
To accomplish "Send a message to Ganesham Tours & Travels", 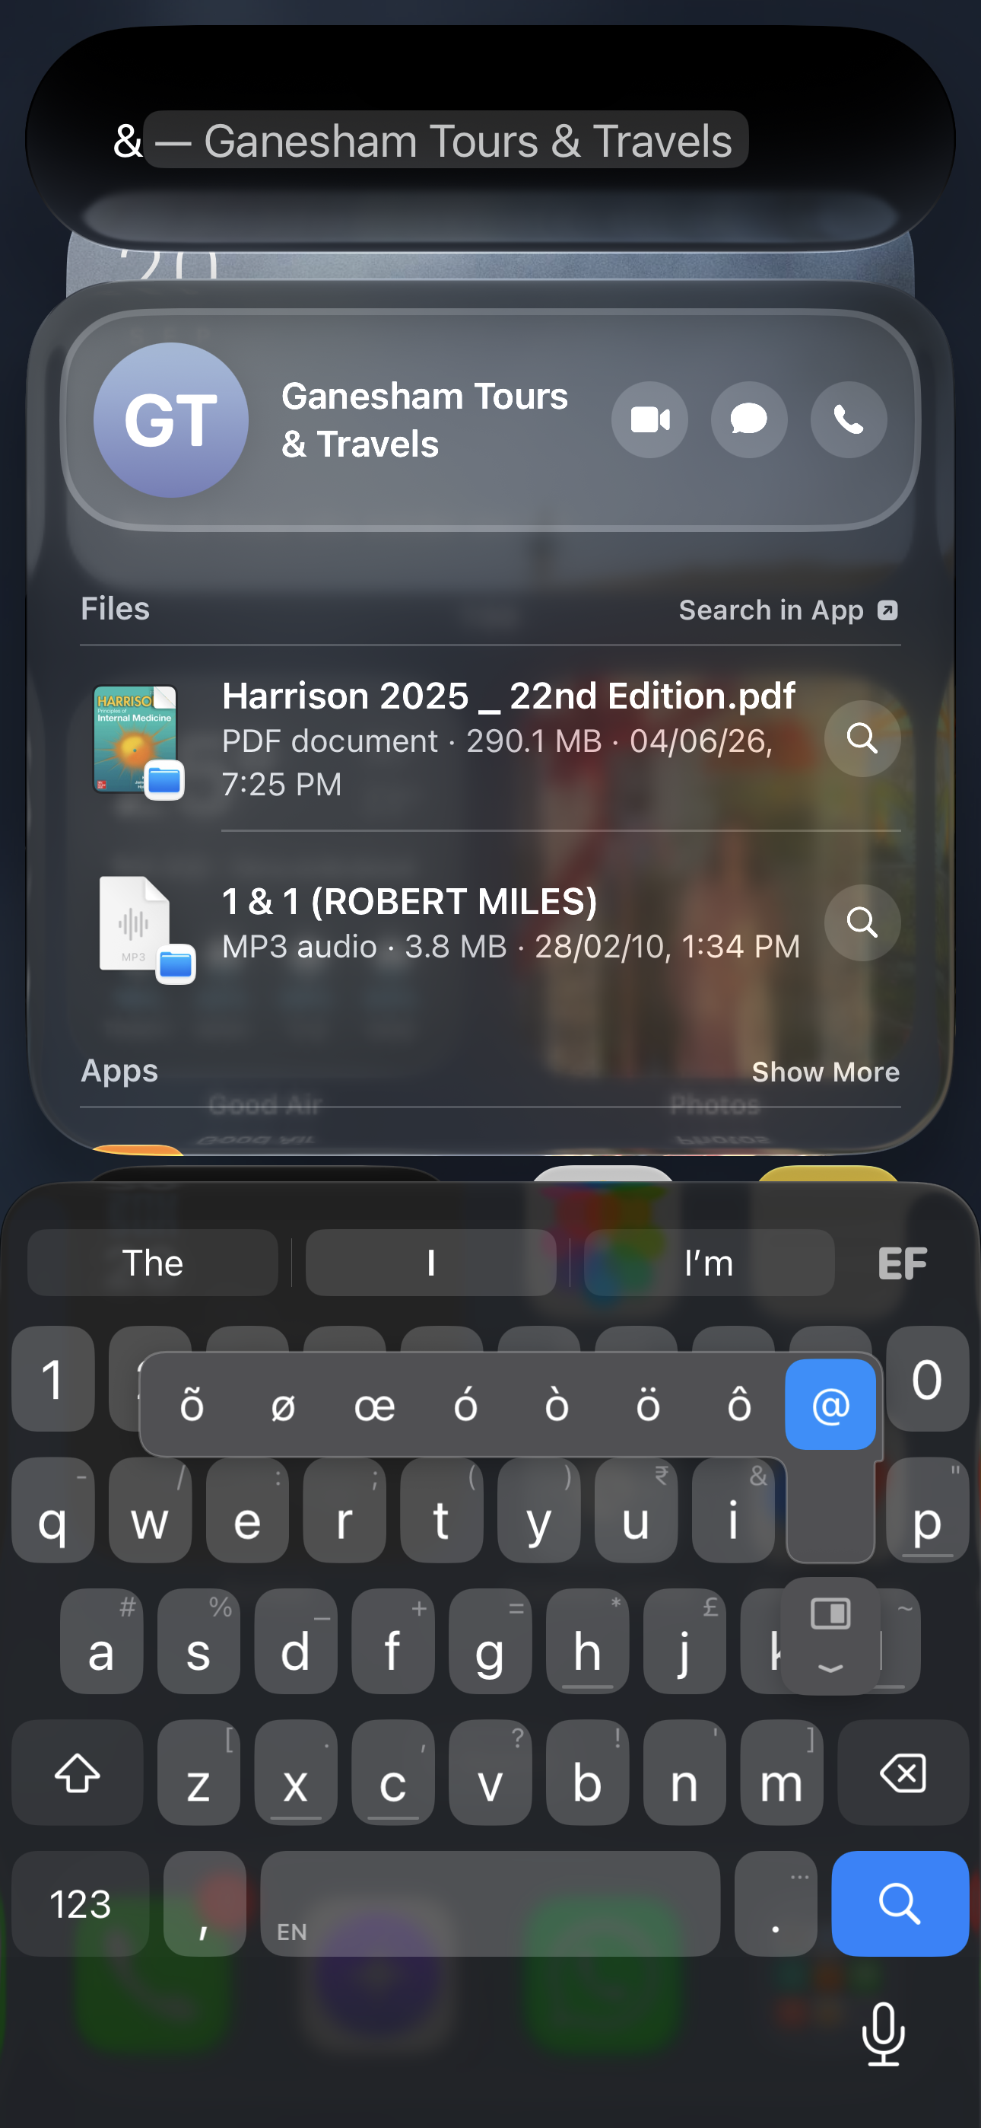I will pyautogui.click(x=749, y=419).
